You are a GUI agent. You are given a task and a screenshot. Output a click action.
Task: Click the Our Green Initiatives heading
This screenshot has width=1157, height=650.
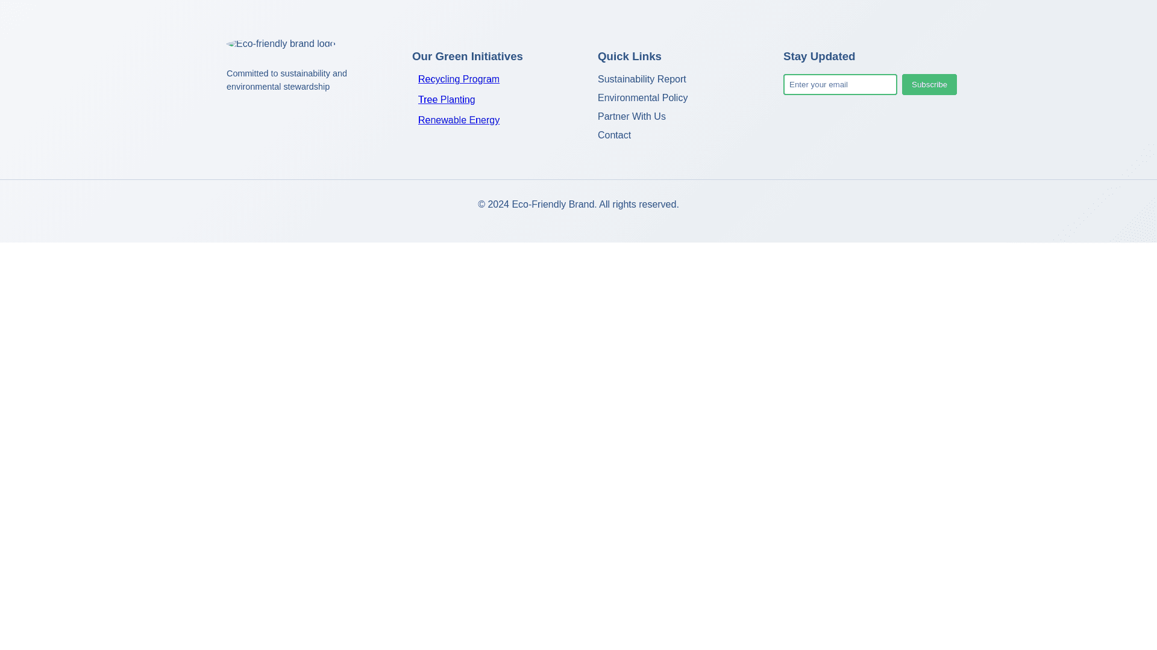click(467, 57)
